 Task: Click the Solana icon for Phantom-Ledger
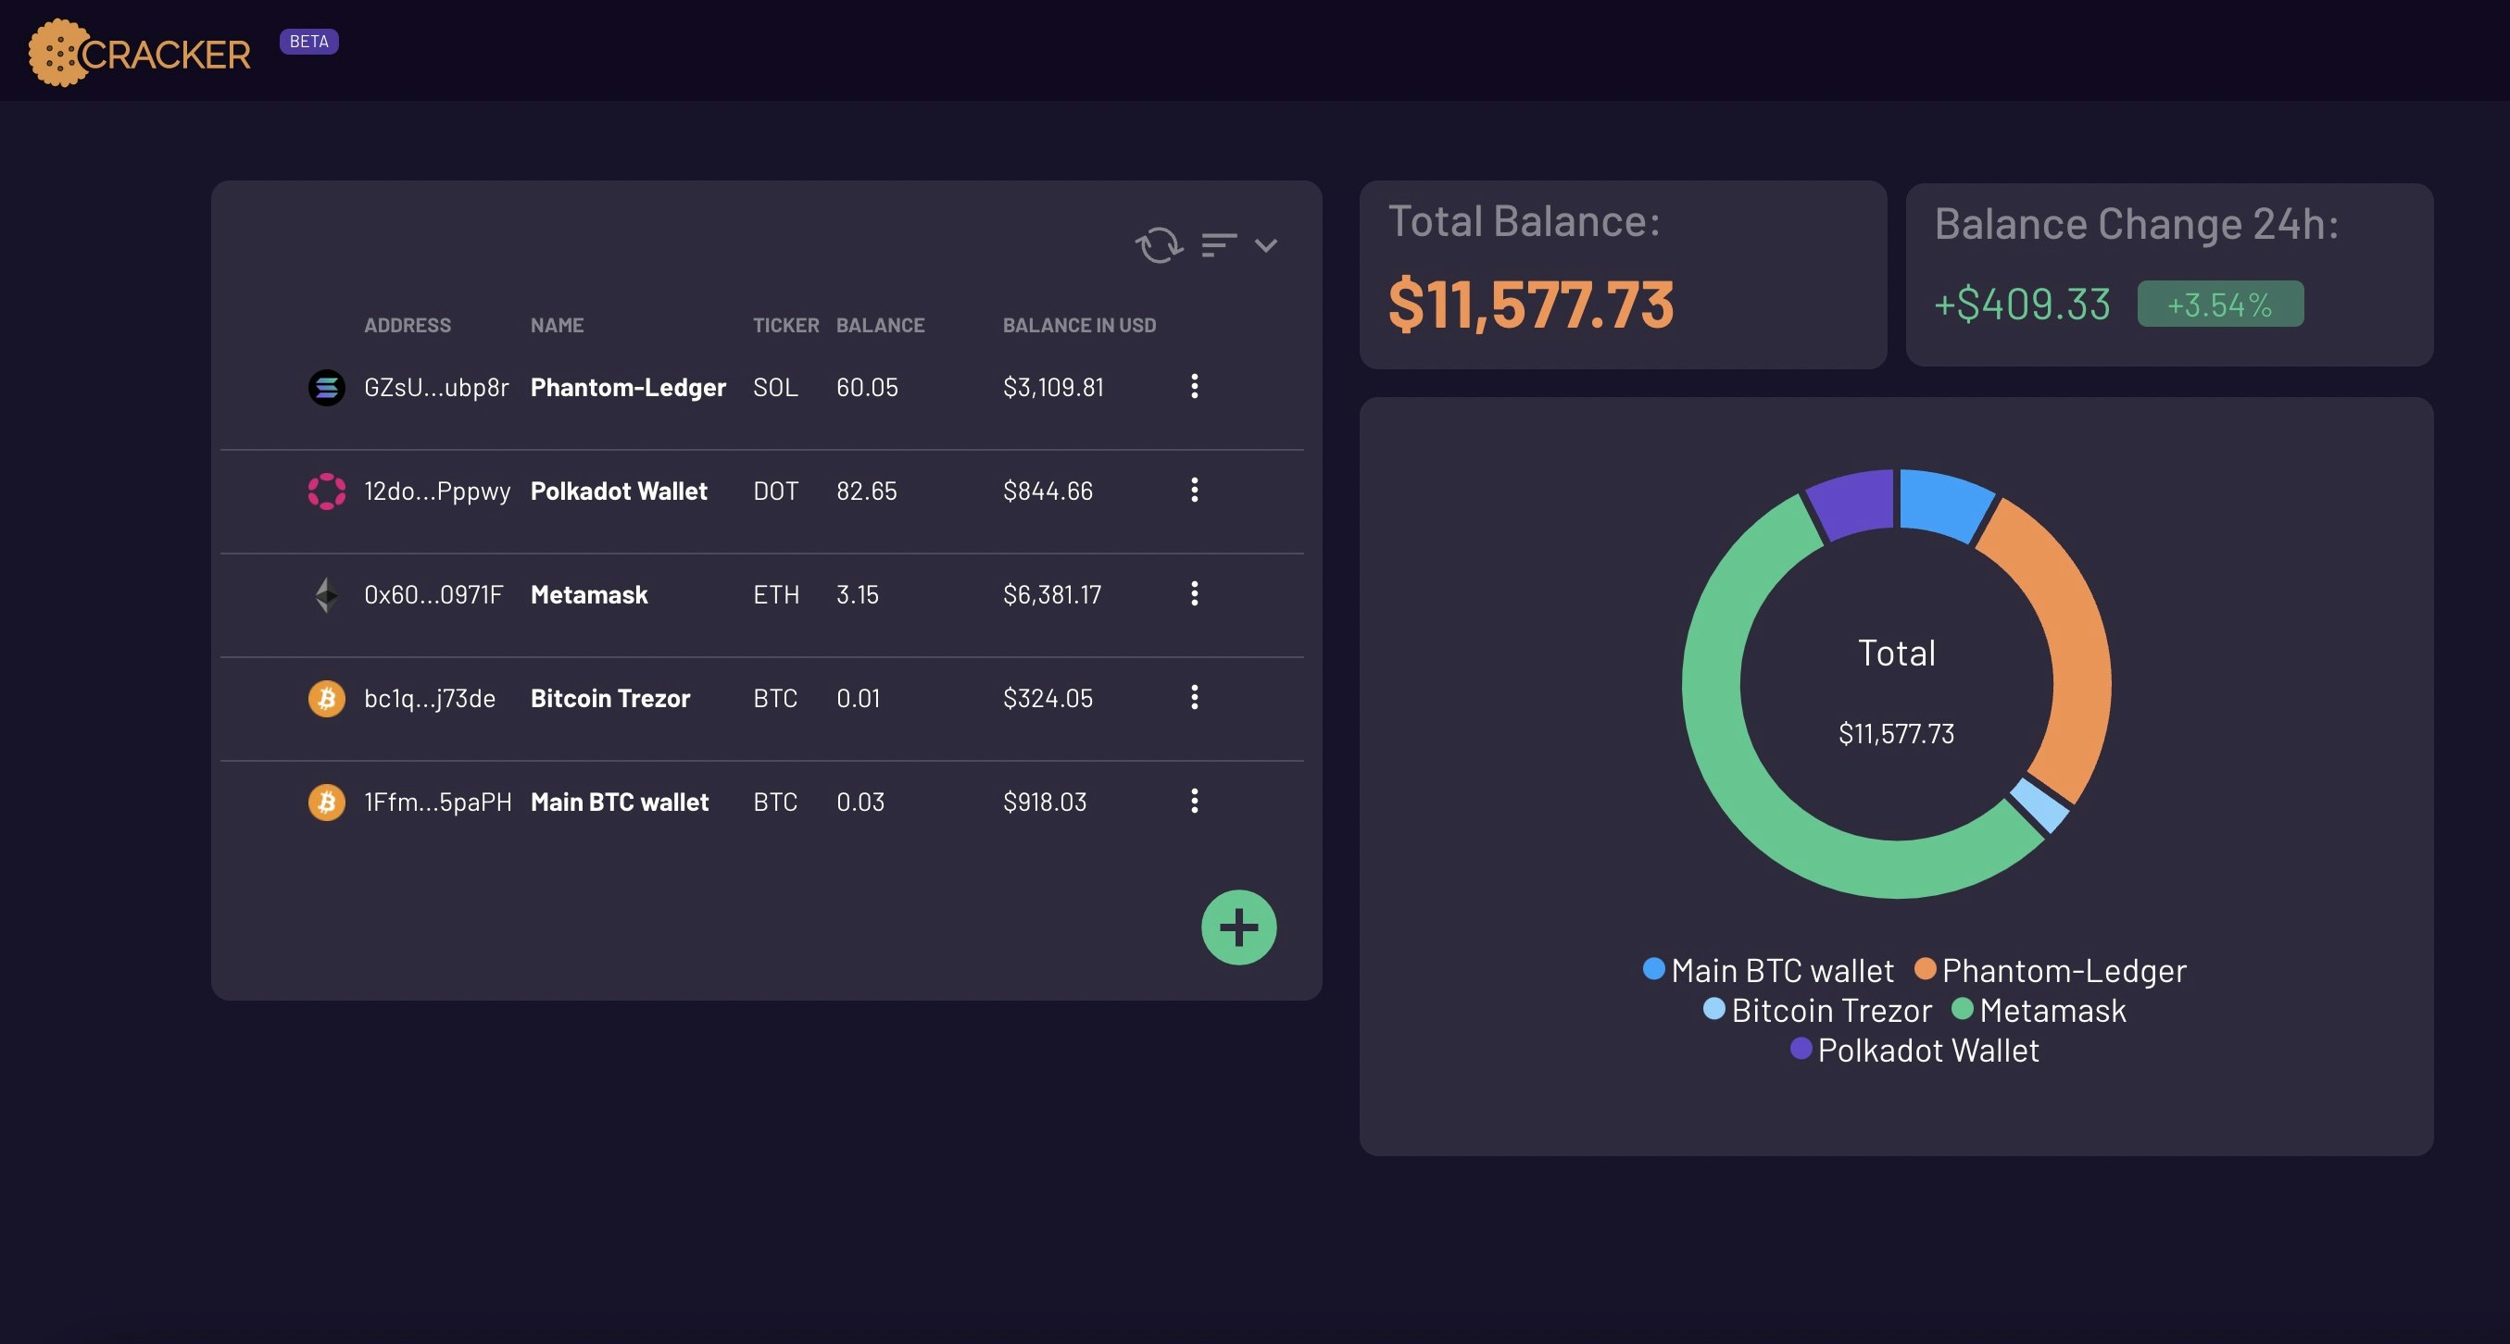pos(326,388)
